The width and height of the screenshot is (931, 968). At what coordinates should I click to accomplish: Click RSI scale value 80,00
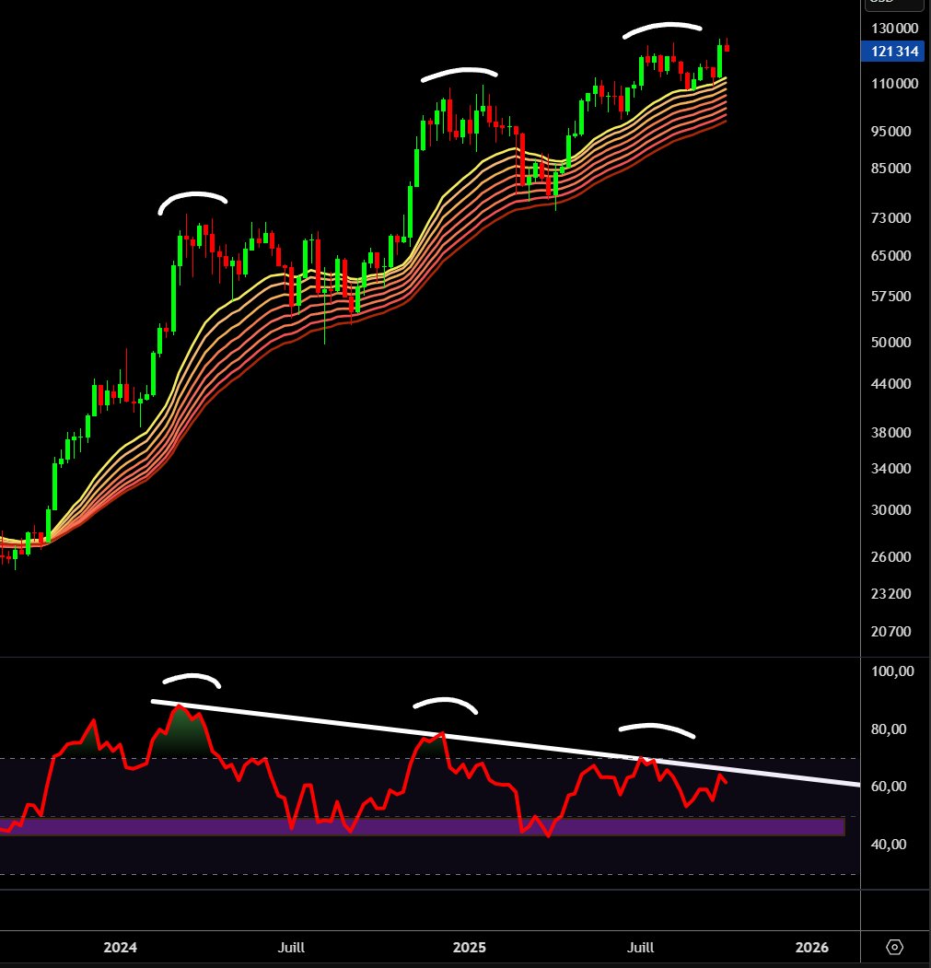(889, 729)
